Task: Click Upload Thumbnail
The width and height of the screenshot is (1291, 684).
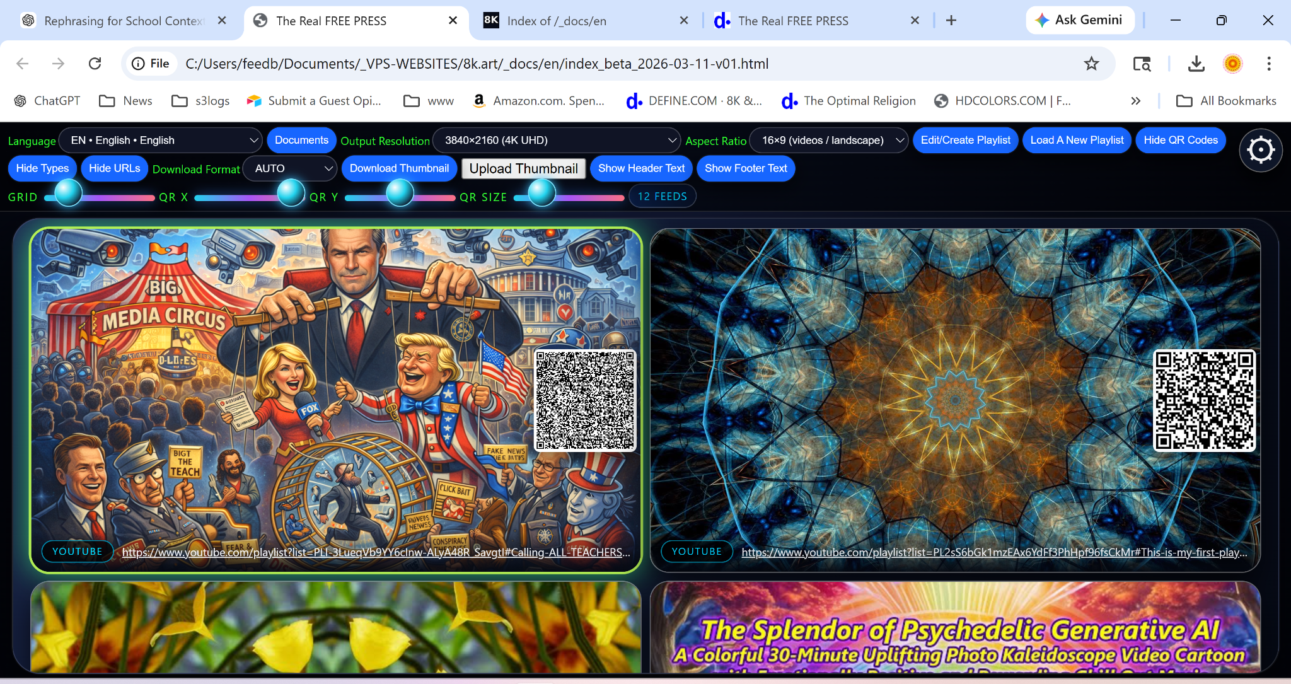Action: point(523,168)
